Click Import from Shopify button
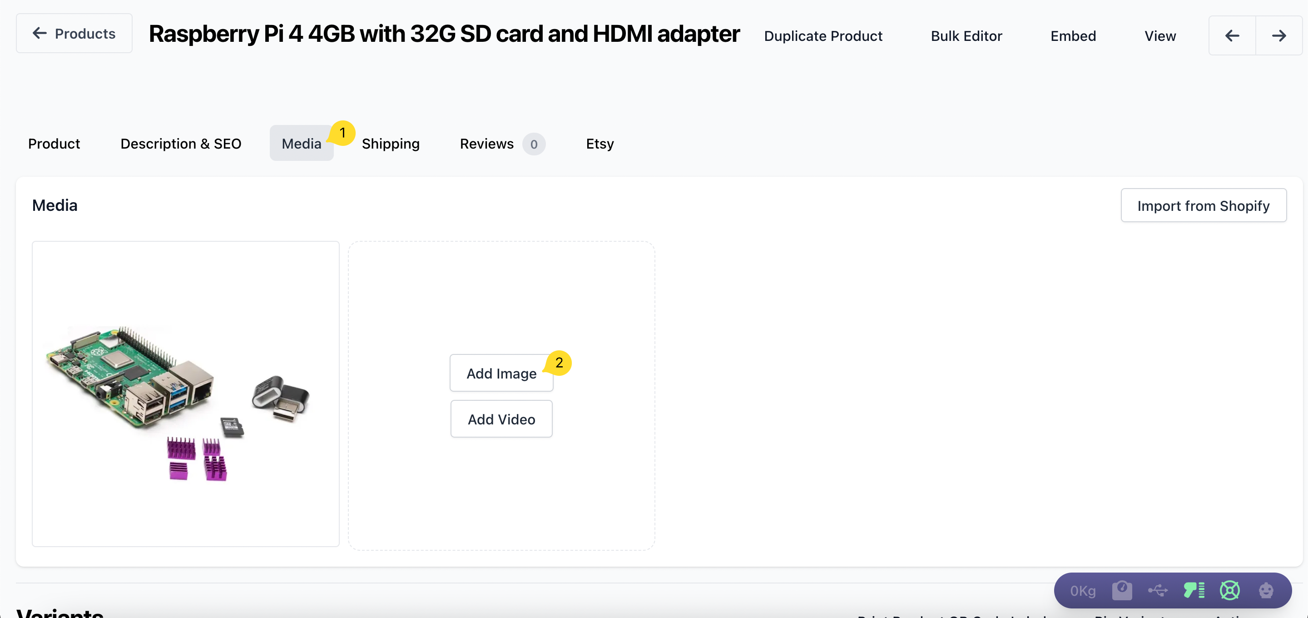The width and height of the screenshot is (1308, 618). click(1203, 205)
